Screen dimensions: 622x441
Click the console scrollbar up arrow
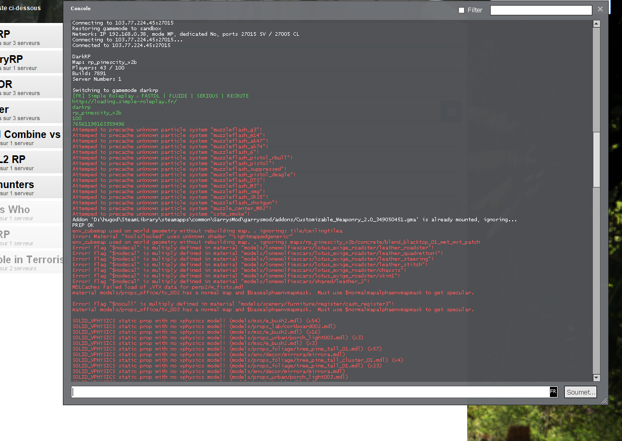coord(596,24)
